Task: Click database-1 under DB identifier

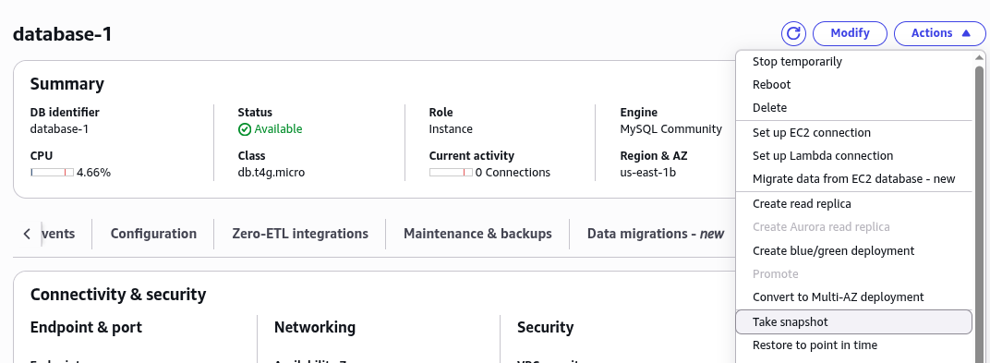Action: pos(59,129)
